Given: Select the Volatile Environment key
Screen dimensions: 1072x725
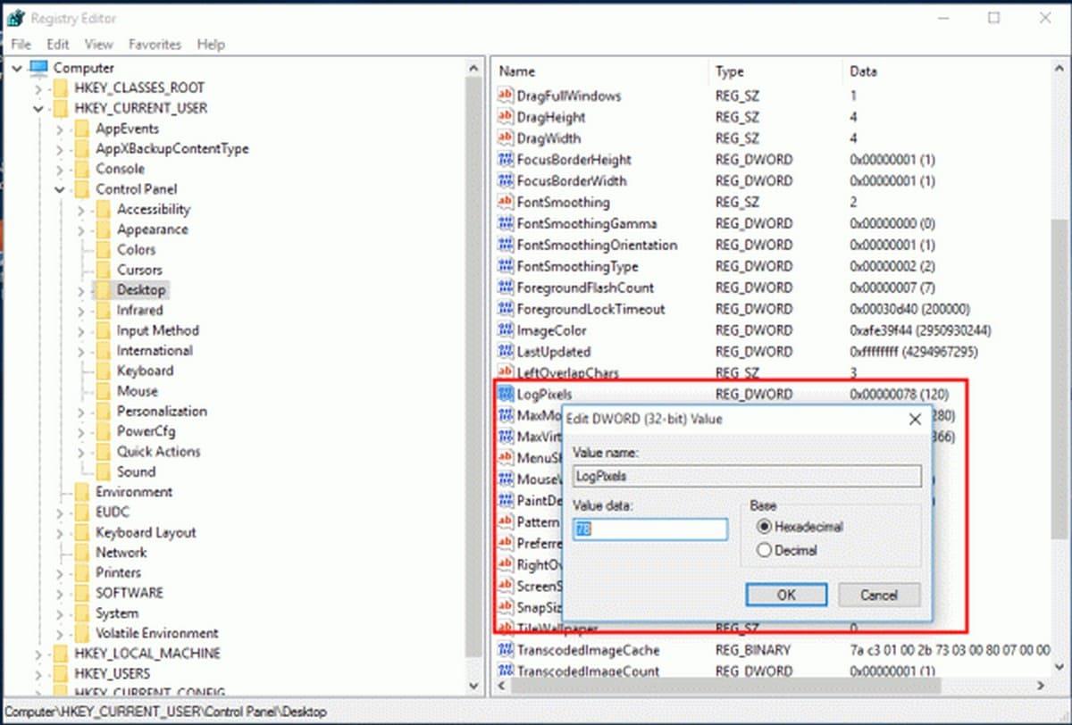Looking at the screenshot, I should tap(156, 633).
